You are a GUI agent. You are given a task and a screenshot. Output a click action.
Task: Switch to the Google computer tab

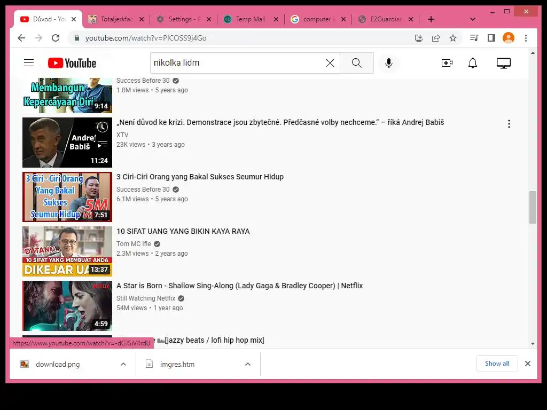pos(318,19)
